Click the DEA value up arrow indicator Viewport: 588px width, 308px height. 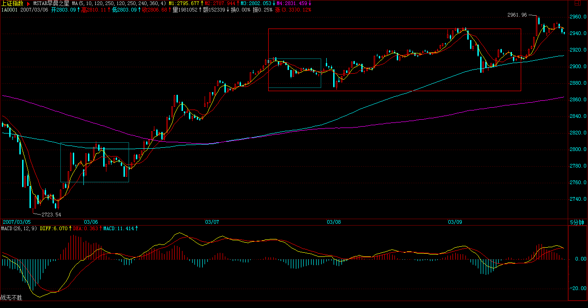[100, 228]
